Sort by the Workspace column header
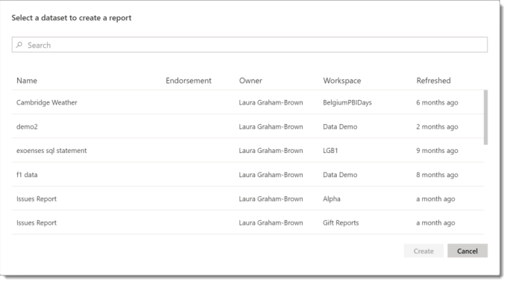The height and width of the screenshot is (283, 507). 342,81
